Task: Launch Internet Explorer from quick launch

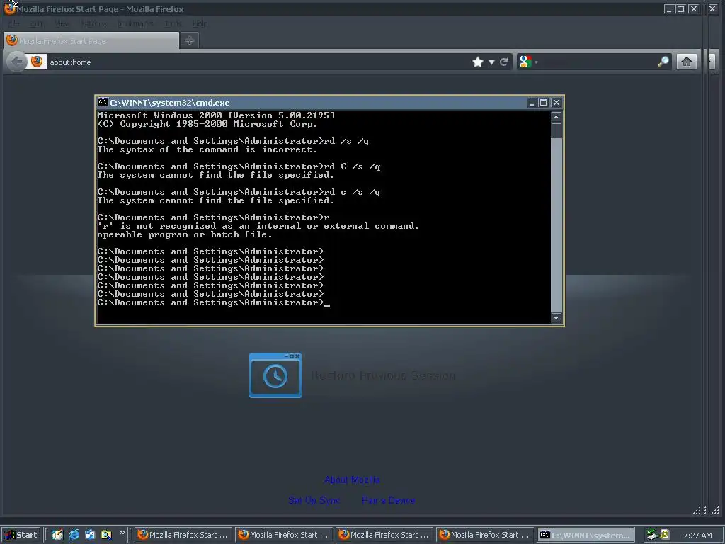Action: pos(74,535)
